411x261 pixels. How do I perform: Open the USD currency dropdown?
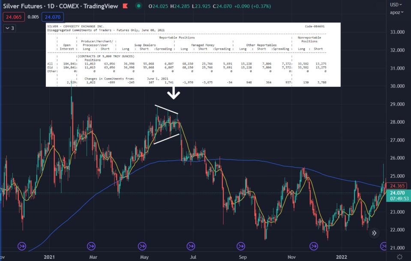(x=396, y=5)
